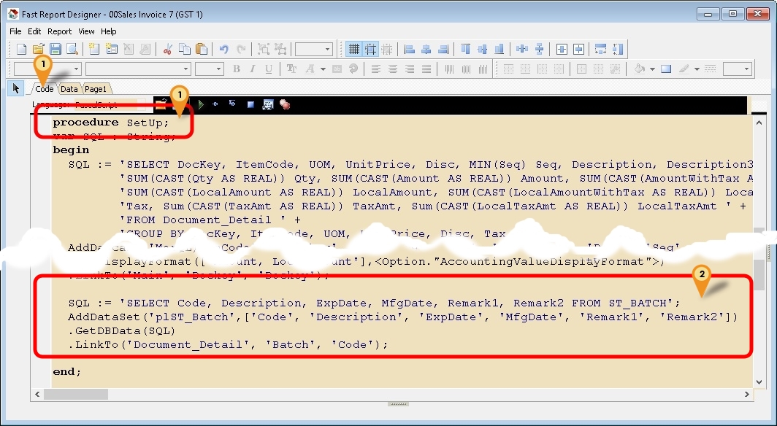
Task: Click the Paste clipboard icon
Action: click(x=202, y=50)
